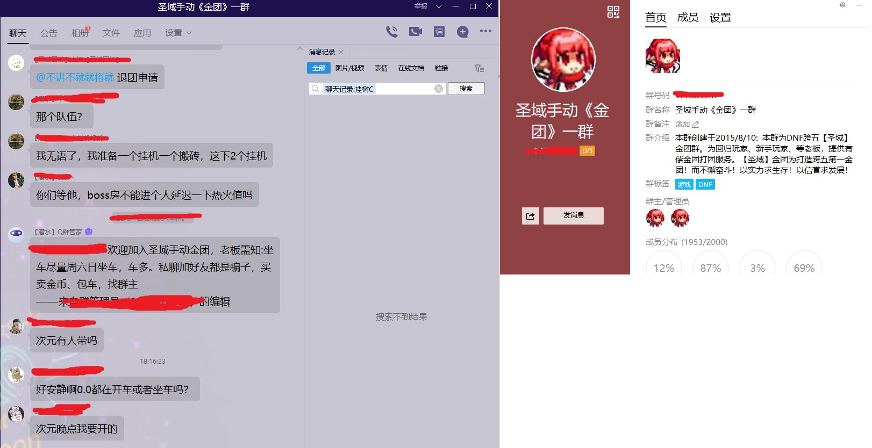
Task: Open the 应用 tab
Action: tap(142, 33)
